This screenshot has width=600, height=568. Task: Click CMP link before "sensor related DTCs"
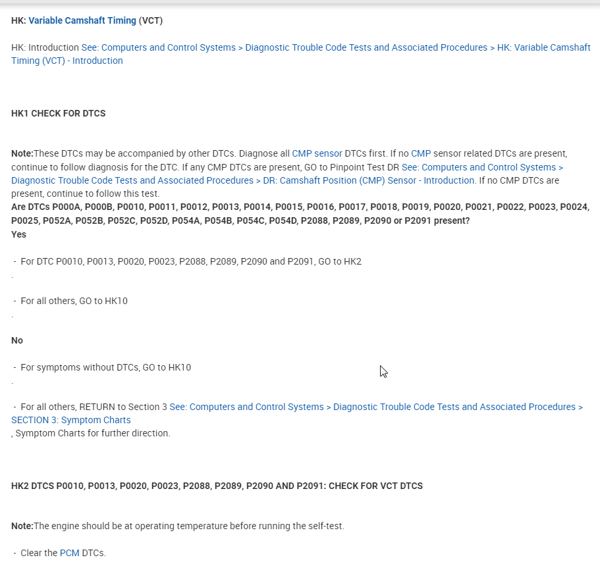point(420,153)
